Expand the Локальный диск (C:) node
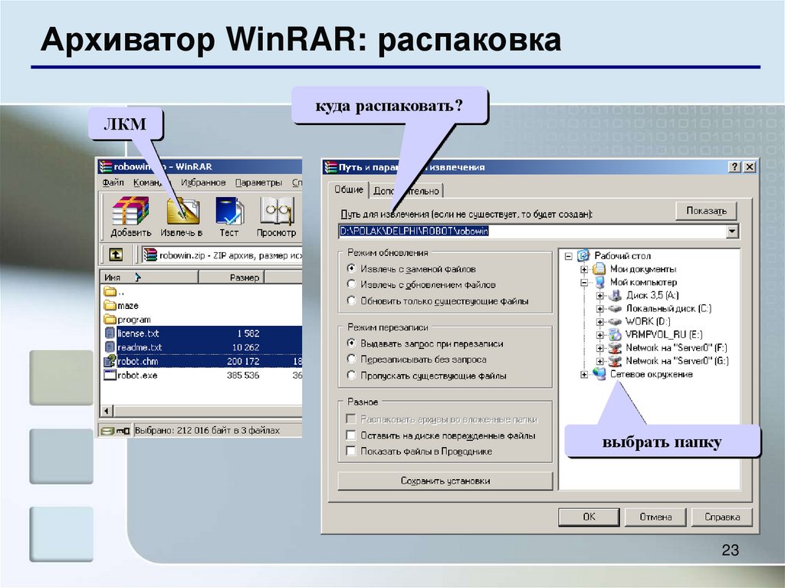Screen dimensions: 785x588 pos(599,309)
